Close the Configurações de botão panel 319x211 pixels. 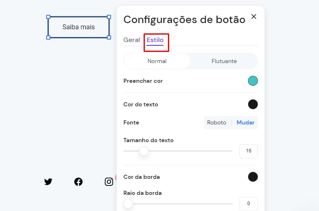tap(254, 16)
